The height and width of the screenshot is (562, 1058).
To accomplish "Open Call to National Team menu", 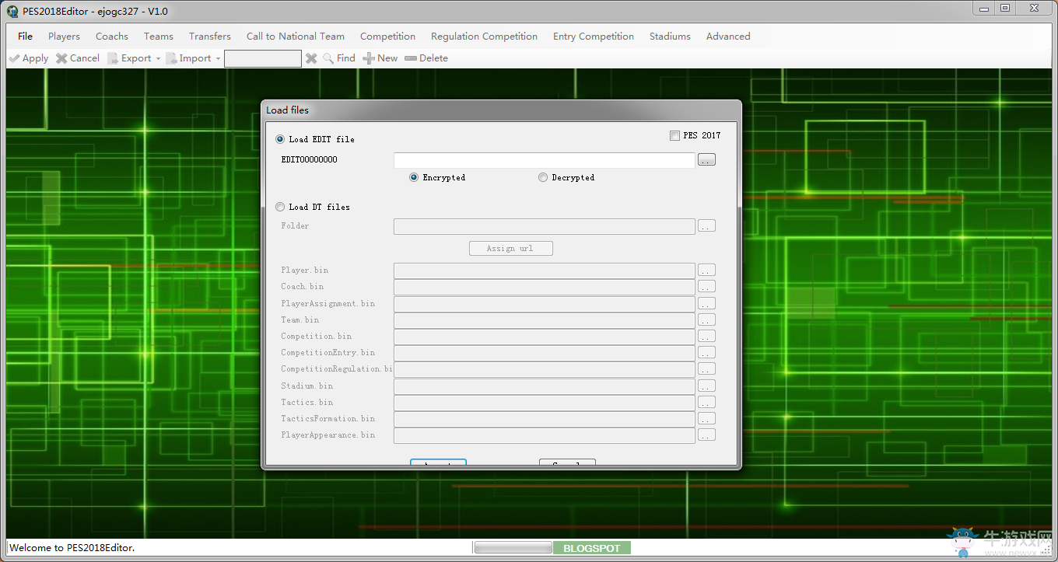I will coord(296,36).
